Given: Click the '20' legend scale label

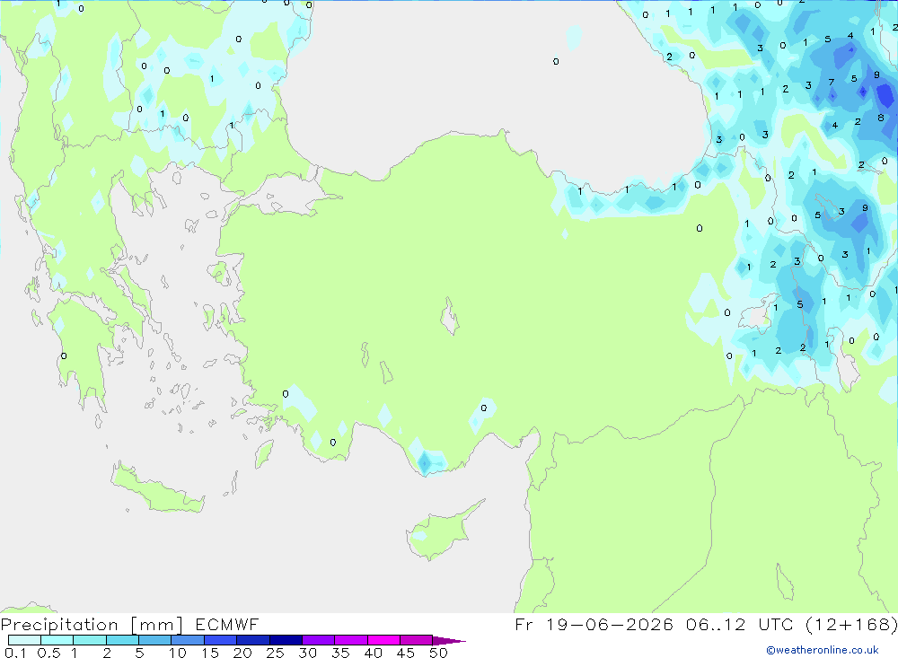Looking at the screenshot, I should [x=242, y=653].
